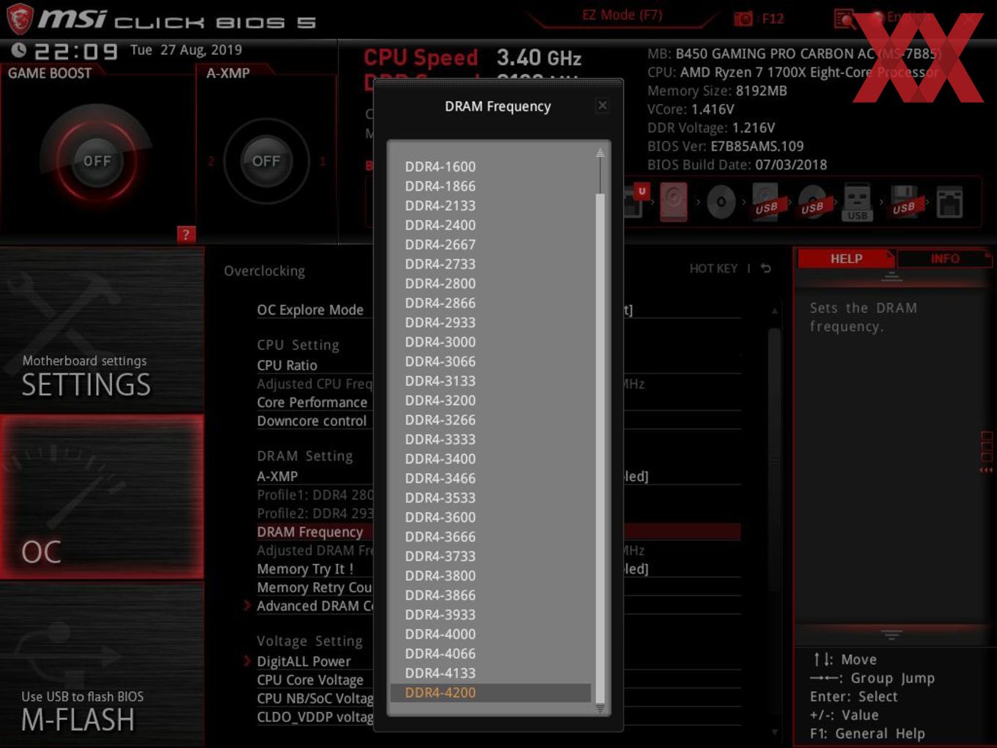Select the network boot device icon

[x=949, y=202]
